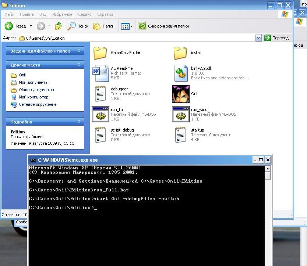The width and height of the screenshot is (307, 266).
Task: Collapse the Другие места panel
Action: click(79, 65)
